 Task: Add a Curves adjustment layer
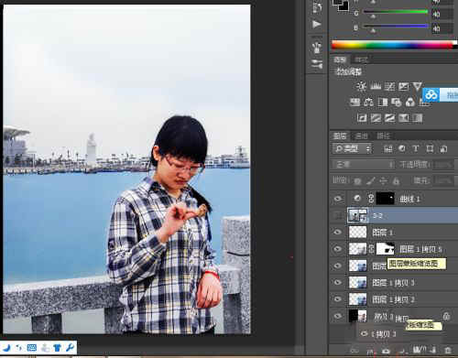point(389,86)
